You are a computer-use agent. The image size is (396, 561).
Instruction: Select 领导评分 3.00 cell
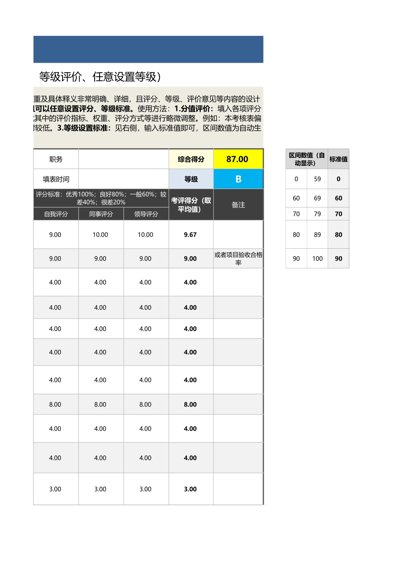(x=145, y=489)
